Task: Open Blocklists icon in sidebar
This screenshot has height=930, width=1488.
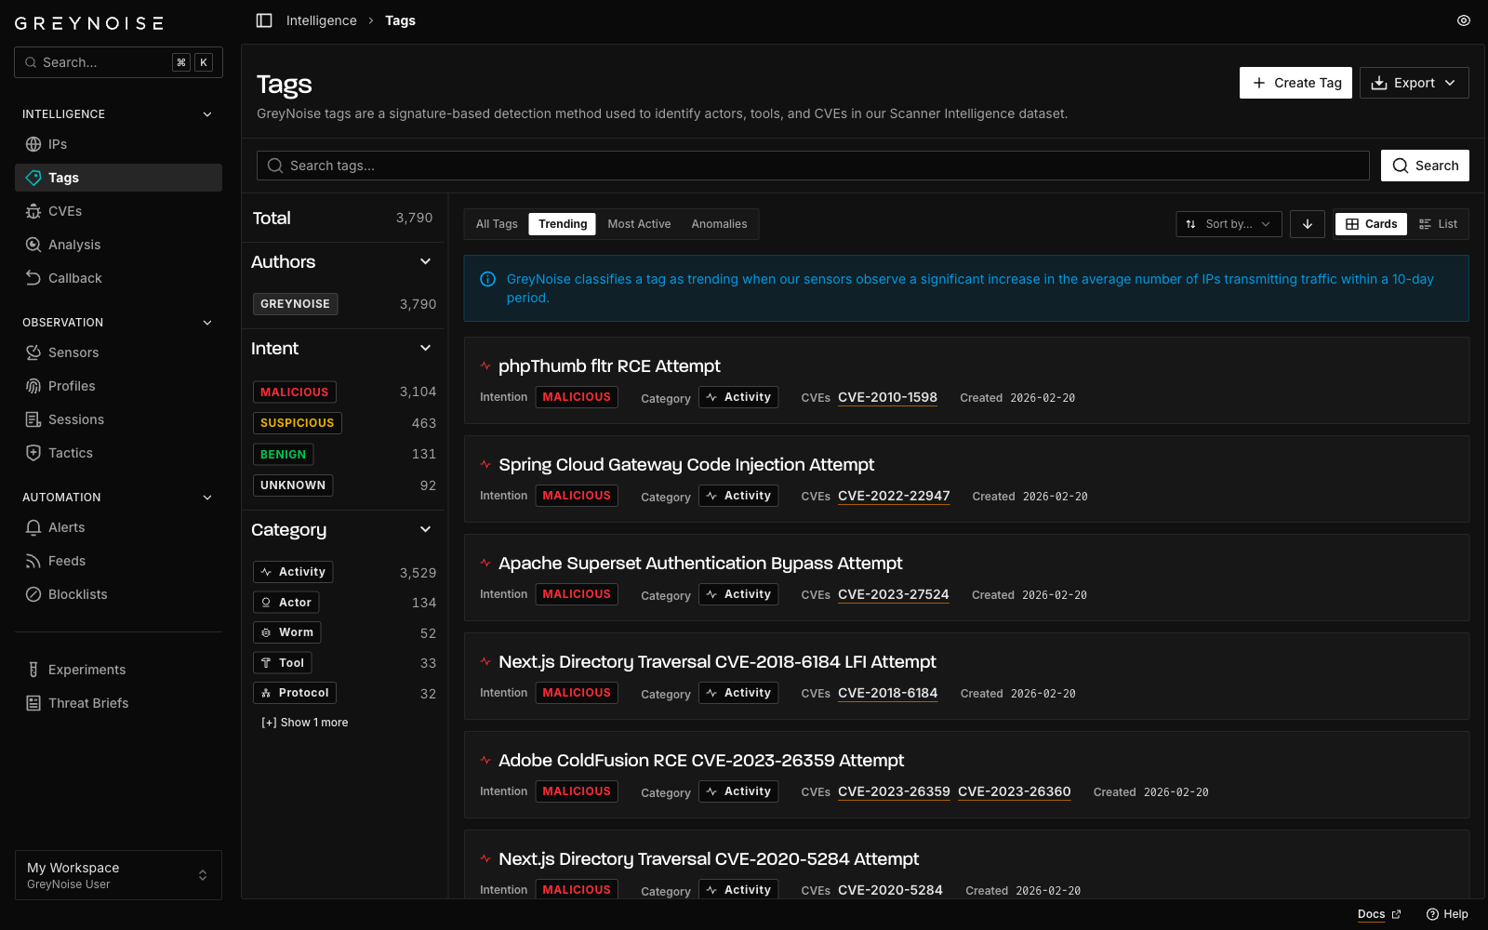Action: [33, 594]
